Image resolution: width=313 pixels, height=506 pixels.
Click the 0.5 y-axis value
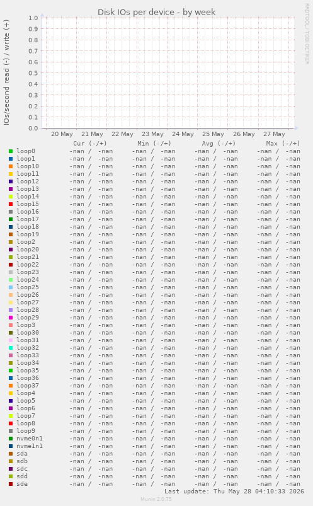coord(33,73)
